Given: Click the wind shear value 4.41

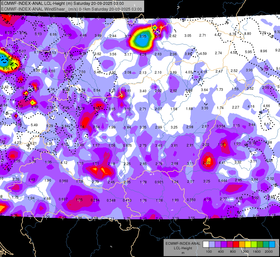Looking at the screenshot, I should (x=222, y=163).
